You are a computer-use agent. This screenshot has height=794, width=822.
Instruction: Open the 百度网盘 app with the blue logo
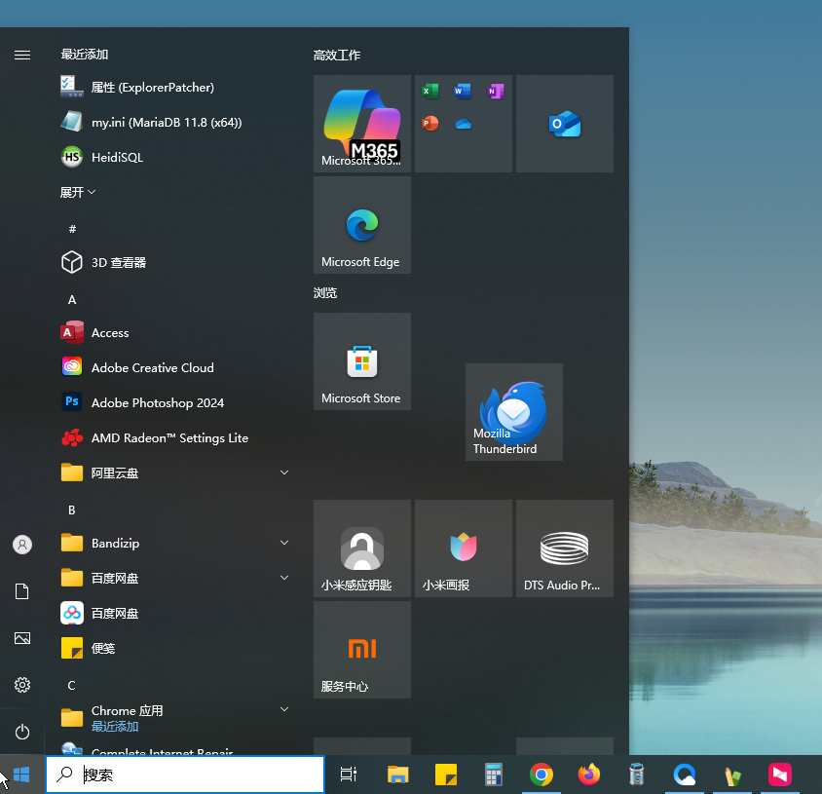tap(175, 613)
